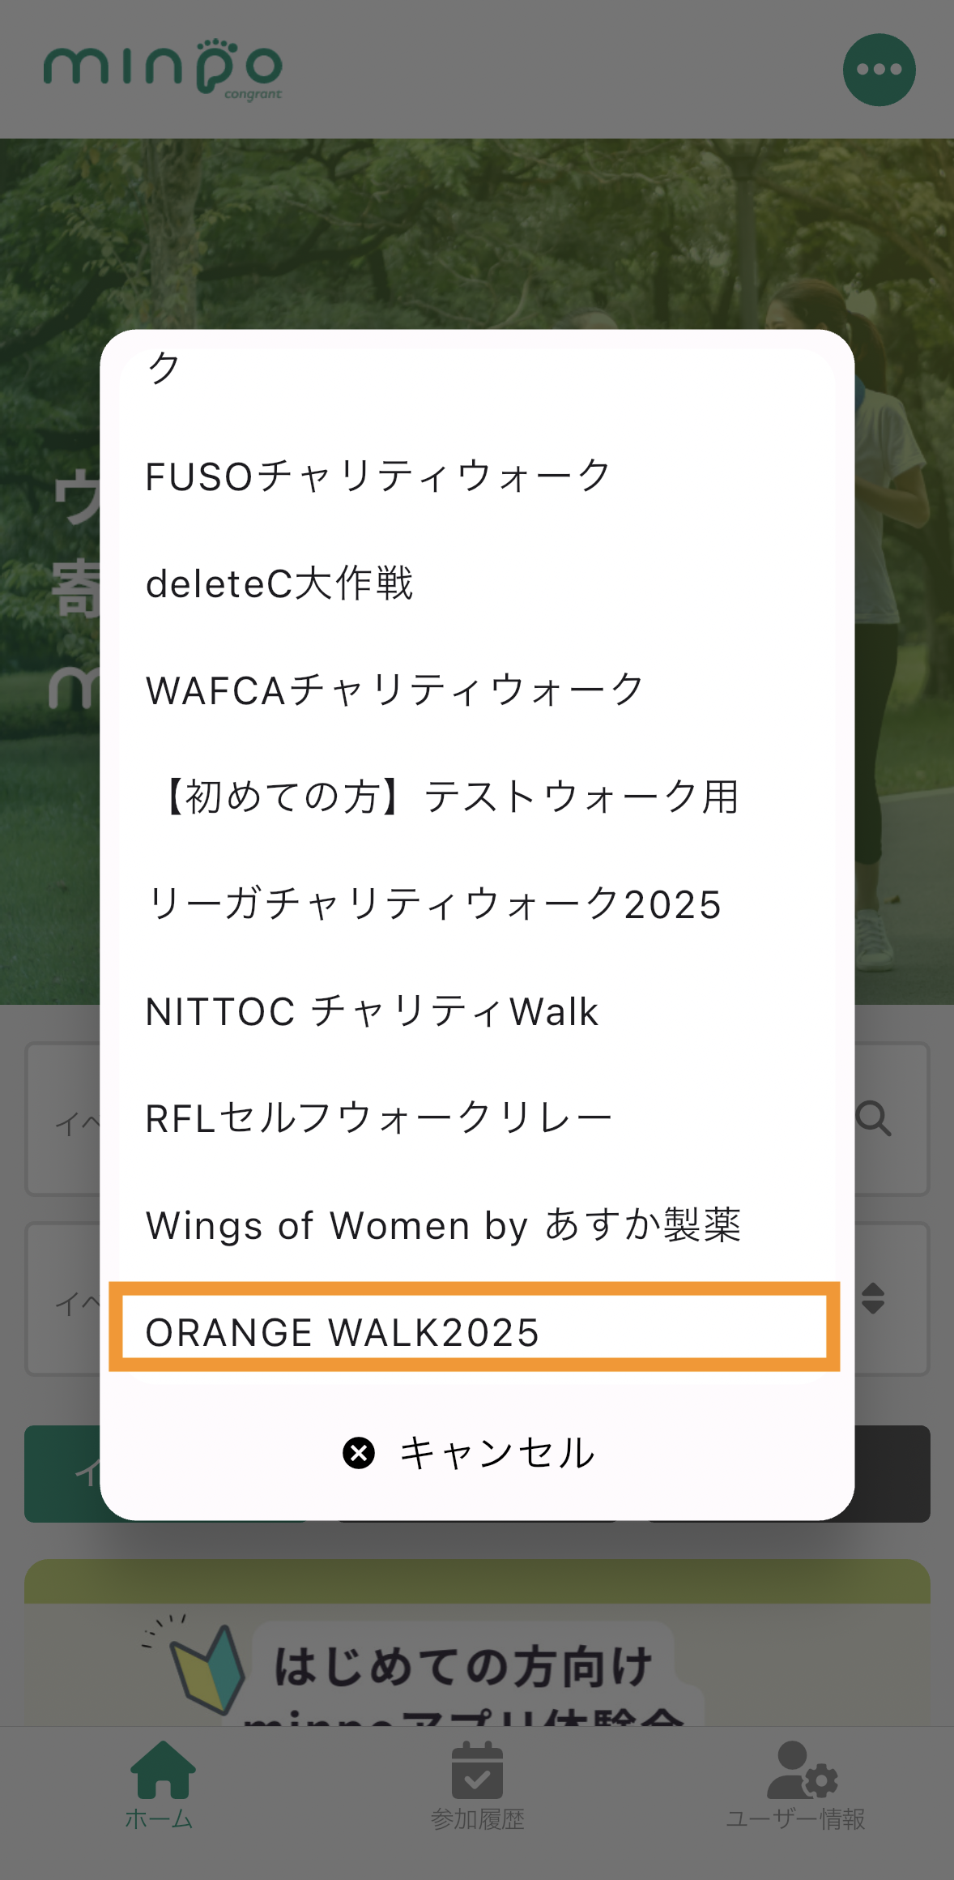This screenshot has height=1880, width=954.
Task: Select ORANGE WALK2025 option
Action: point(343,1332)
